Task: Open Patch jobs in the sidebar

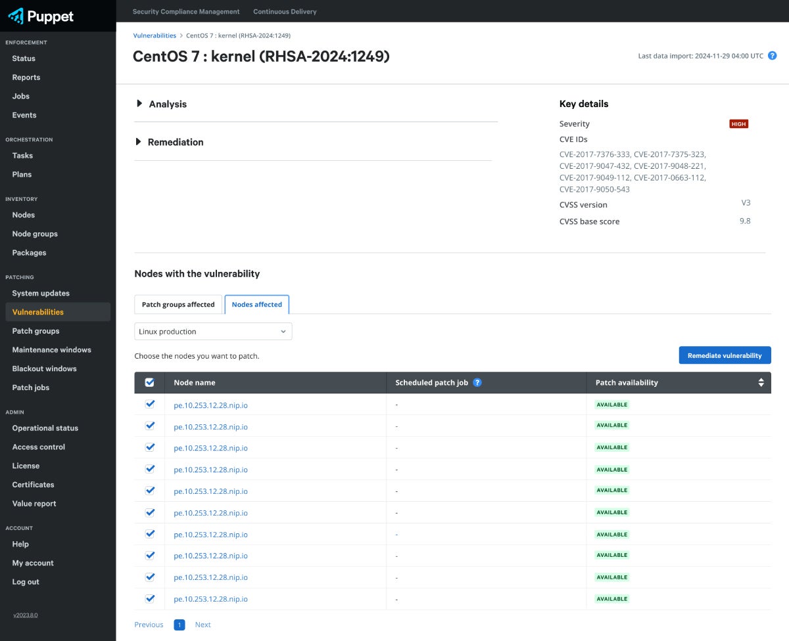Action: 31,387
